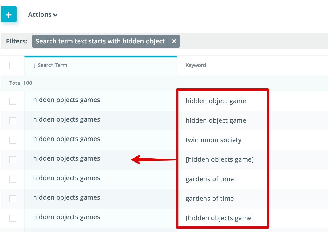Click the Keyword column header
The image size is (328, 232).
click(x=196, y=65)
